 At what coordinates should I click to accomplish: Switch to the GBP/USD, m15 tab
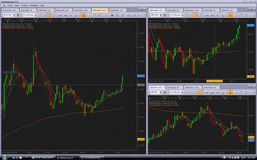point(192,88)
